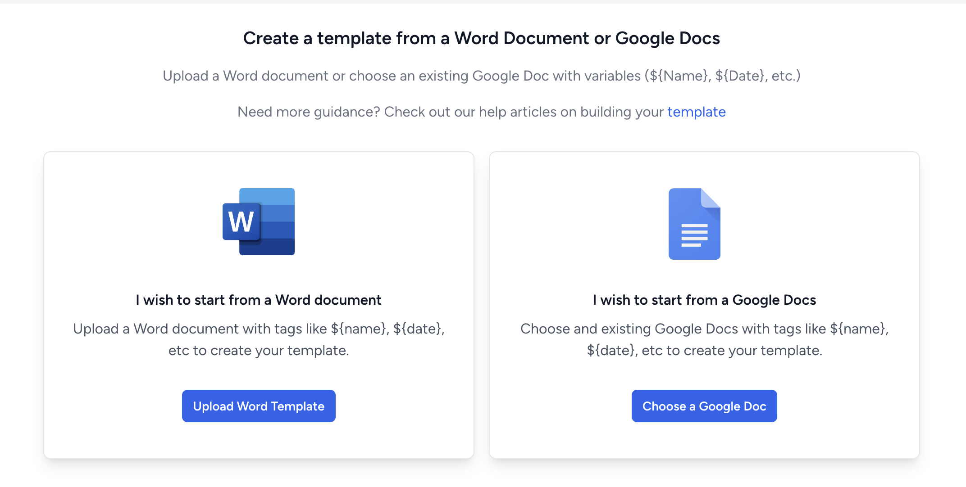Open the template help article link
The height and width of the screenshot is (487, 966).
(x=697, y=112)
